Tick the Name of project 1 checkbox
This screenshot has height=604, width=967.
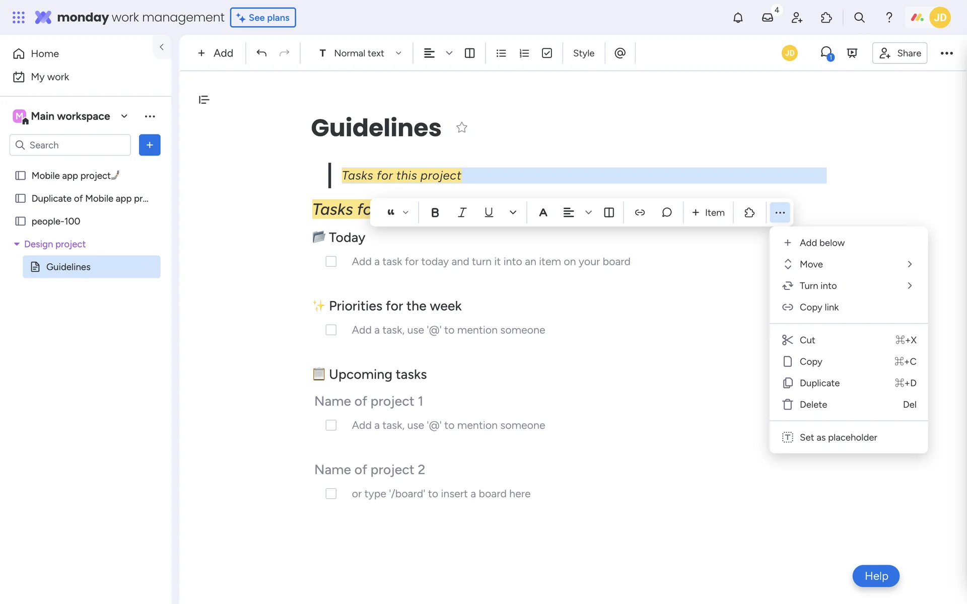[x=331, y=425]
